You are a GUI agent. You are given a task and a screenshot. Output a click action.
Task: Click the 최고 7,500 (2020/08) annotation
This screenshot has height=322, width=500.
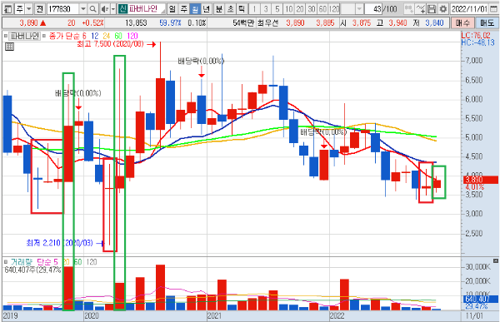pyautogui.click(x=110, y=44)
